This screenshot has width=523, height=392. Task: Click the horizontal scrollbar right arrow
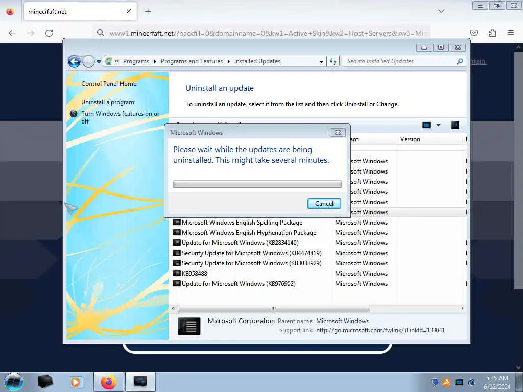point(462,308)
